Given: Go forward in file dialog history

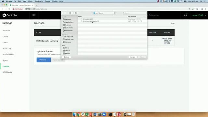Looking at the screenshot, I should point(66,13).
